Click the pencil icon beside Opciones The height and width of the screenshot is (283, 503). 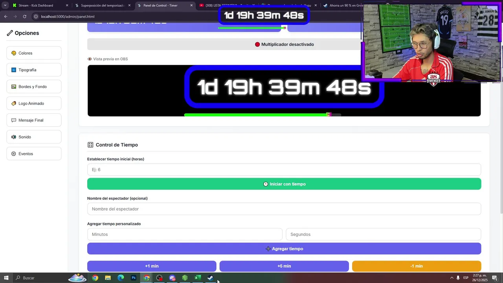[10, 33]
